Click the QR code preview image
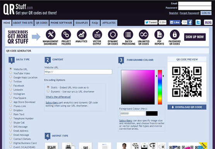215x149 pixels. (187, 82)
